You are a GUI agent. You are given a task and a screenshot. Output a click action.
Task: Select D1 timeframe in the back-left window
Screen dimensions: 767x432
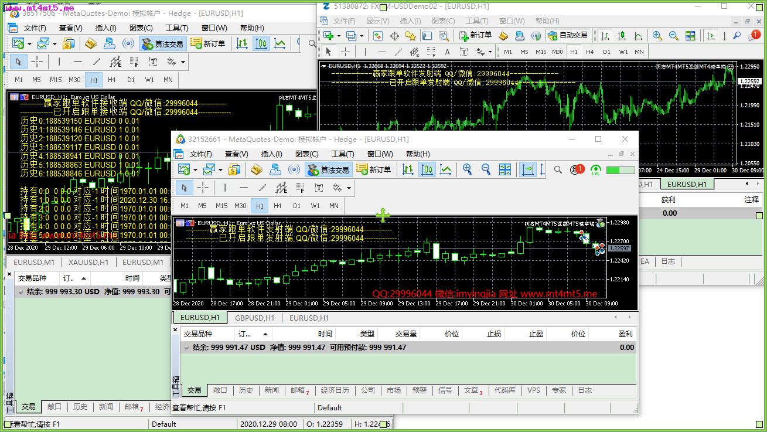click(131, 80)
